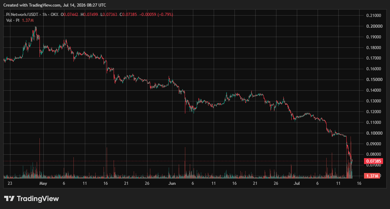Click the 0.16000 price axis label
This screenshot has width=390, height=209.
[374, 69]
